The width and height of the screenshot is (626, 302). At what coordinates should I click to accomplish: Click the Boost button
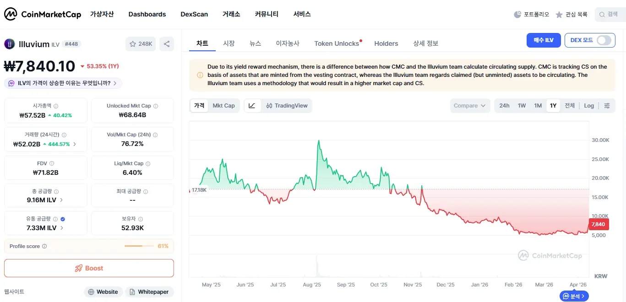point(89,268)
